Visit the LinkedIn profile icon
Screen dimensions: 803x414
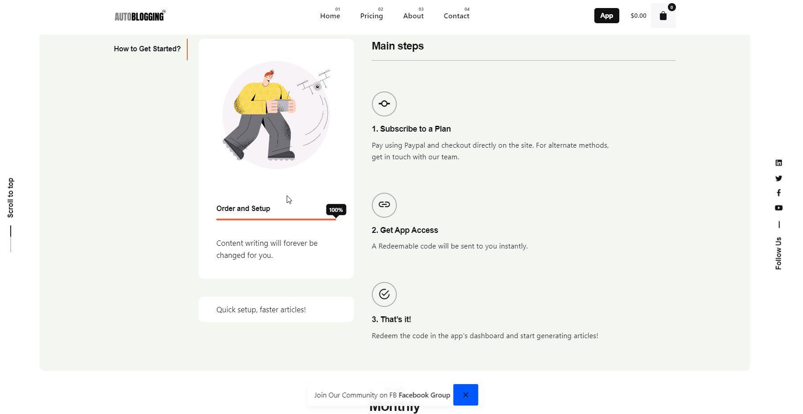(x=778, y=163)
